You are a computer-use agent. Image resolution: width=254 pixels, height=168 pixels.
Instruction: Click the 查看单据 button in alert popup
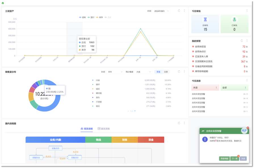point(224,159)
